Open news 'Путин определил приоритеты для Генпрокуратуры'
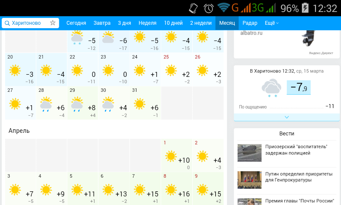This screenshot has width=341, height=205. click(299, 177)
